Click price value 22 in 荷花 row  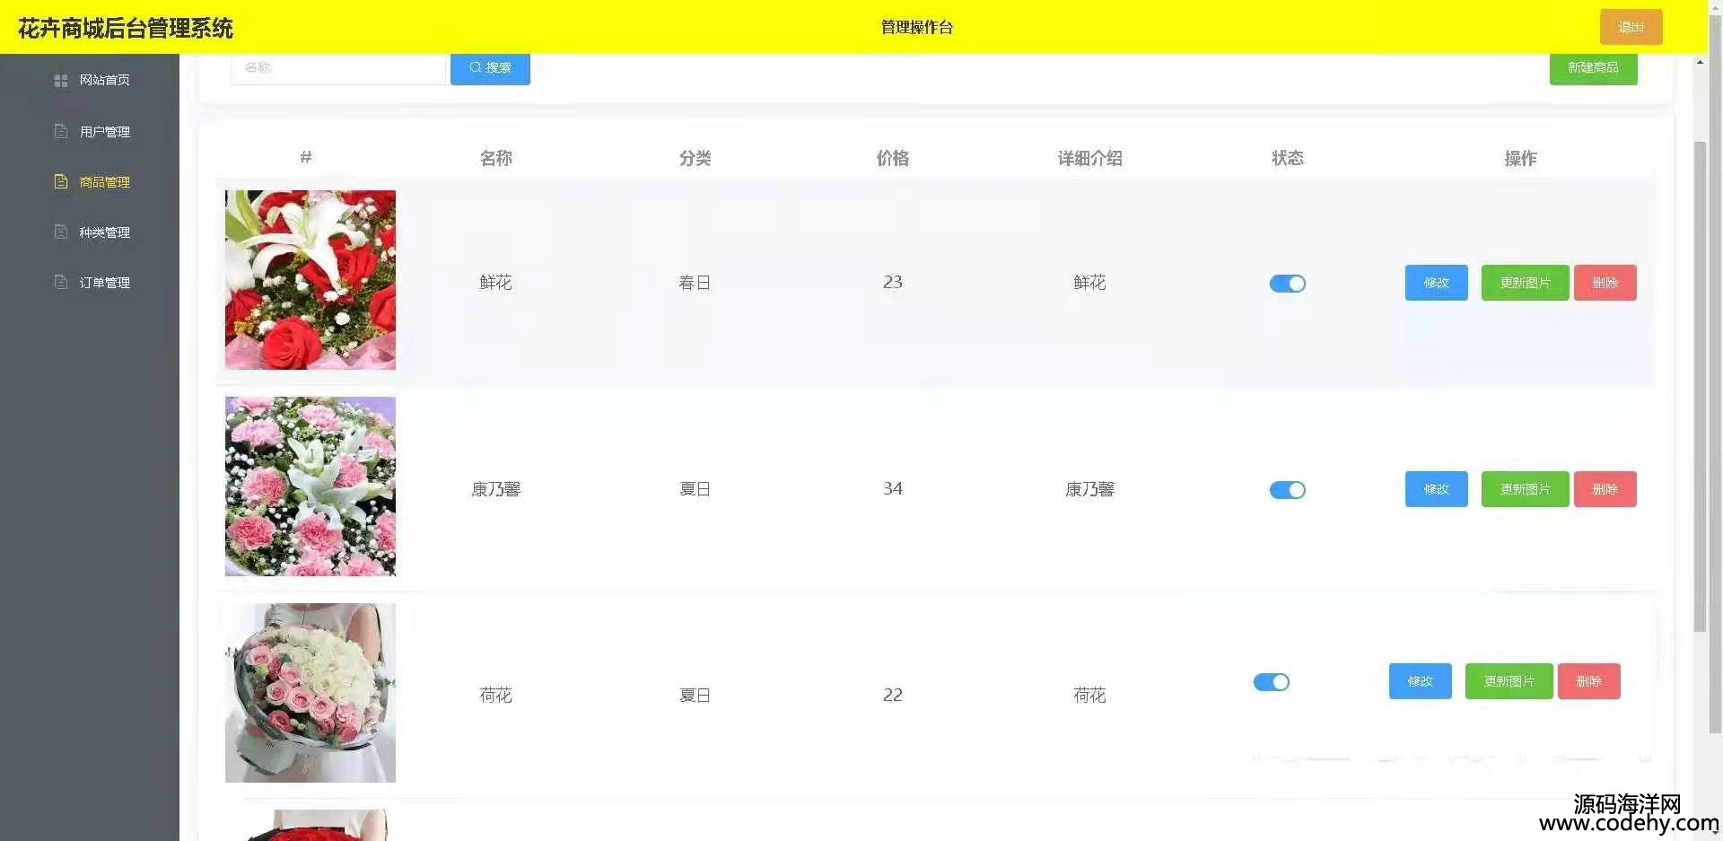892,696
